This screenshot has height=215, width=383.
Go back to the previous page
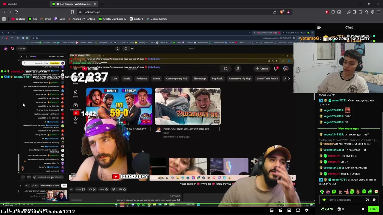(4, 12)
